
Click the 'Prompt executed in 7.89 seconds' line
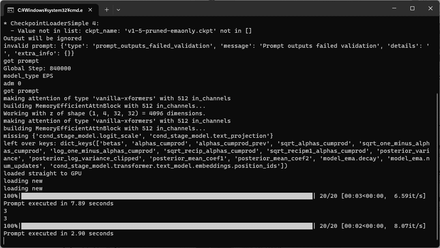(x=58, y=203)
